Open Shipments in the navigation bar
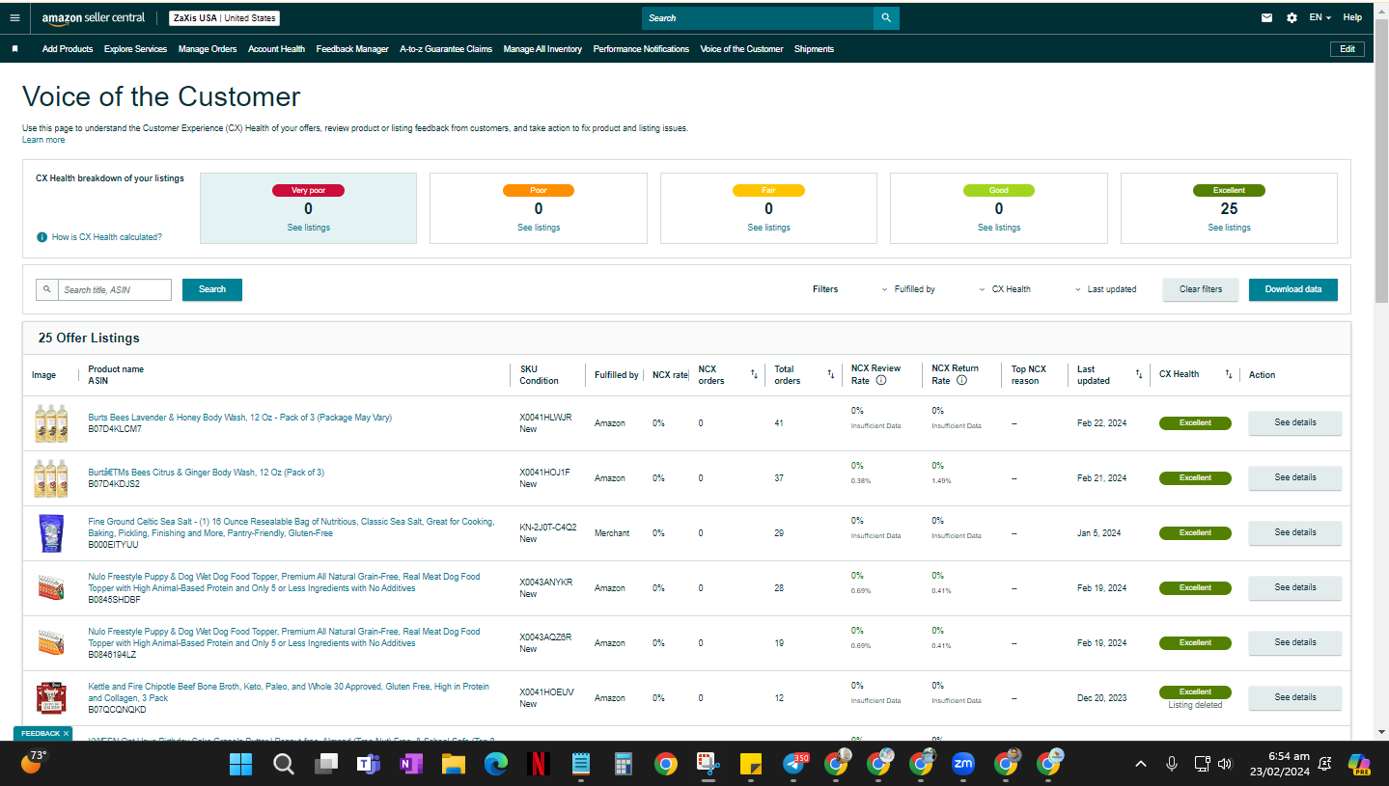The height and width of the screenshot is (786, 1389). [814, 49]
